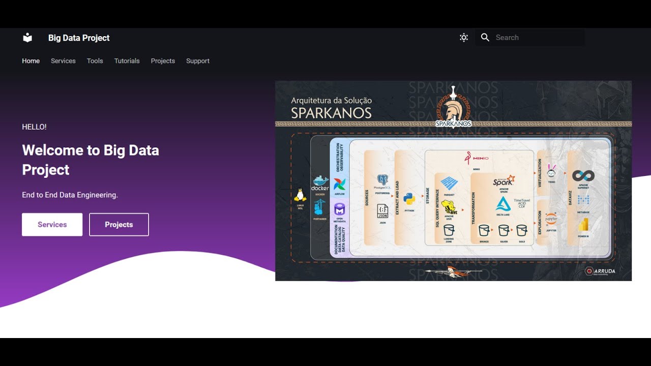
Task: Click the Open Metadata icon
Action: point(339,209)
